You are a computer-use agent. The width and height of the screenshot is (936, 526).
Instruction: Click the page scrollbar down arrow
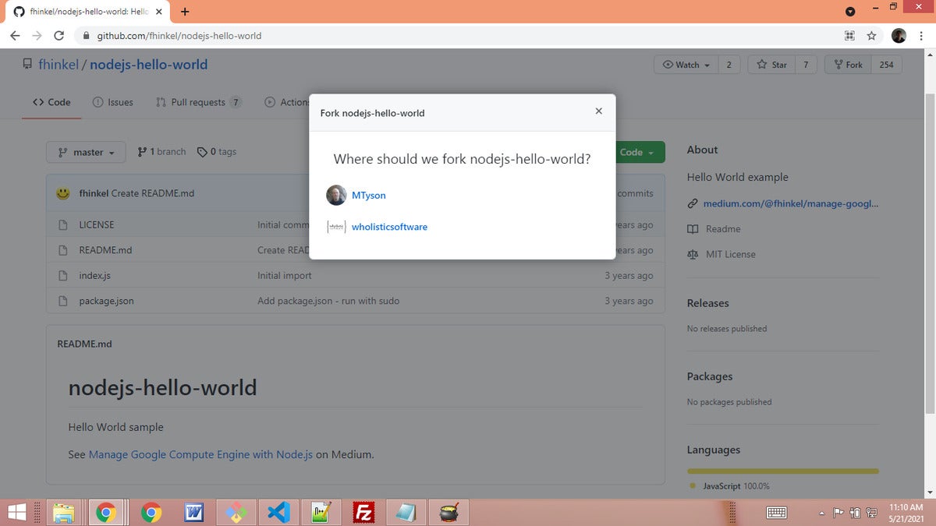click(928, 492)
